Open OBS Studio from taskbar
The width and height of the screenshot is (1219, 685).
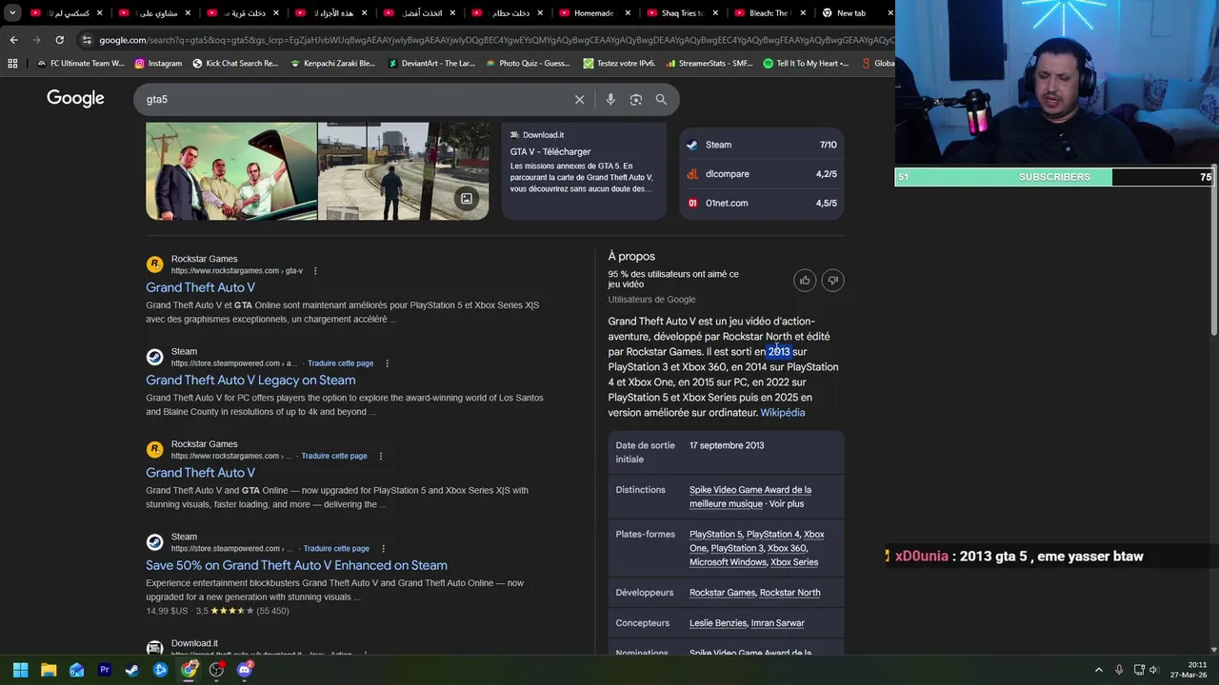pyautogui.click(x=216, y=670)
